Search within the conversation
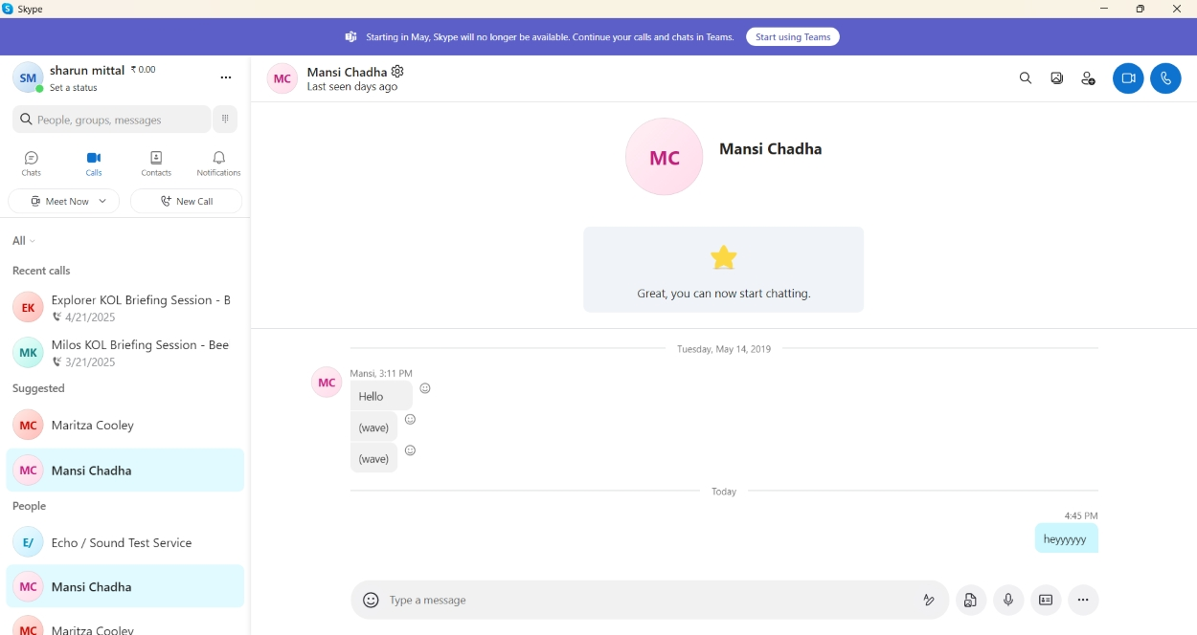 pos(1025,77)
